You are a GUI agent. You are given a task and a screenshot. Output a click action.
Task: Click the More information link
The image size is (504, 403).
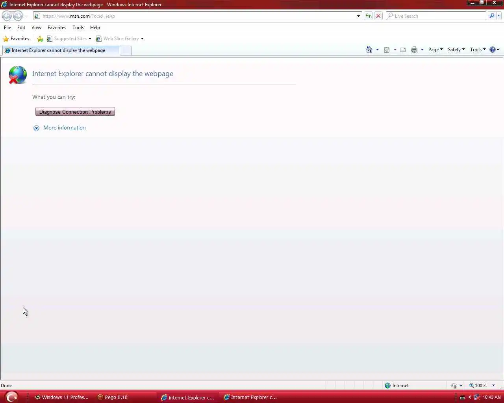(65, 128)
